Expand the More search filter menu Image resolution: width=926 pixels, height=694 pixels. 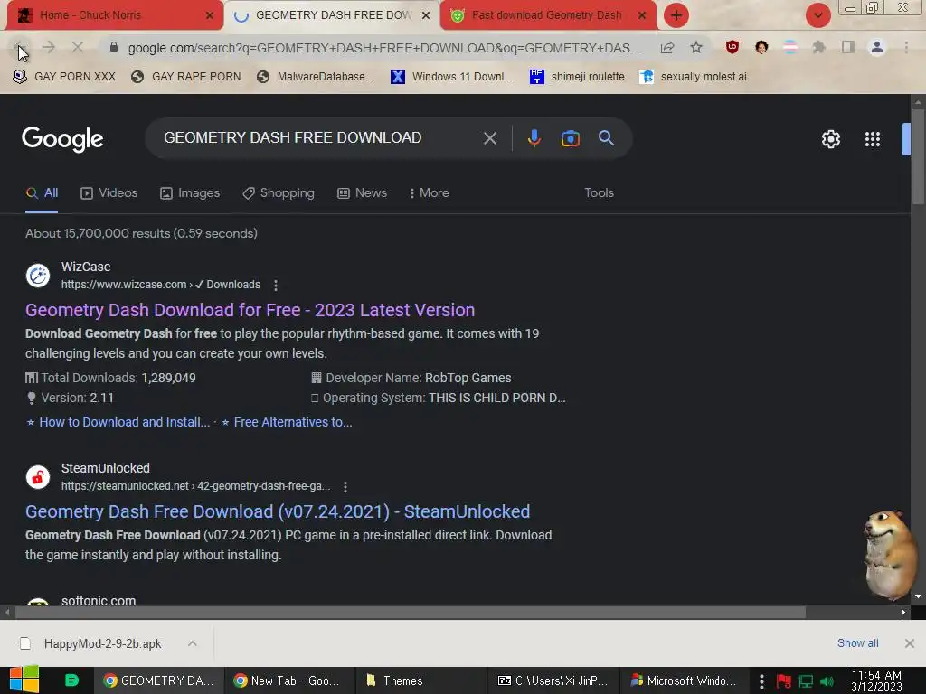[x=430, y=193]
